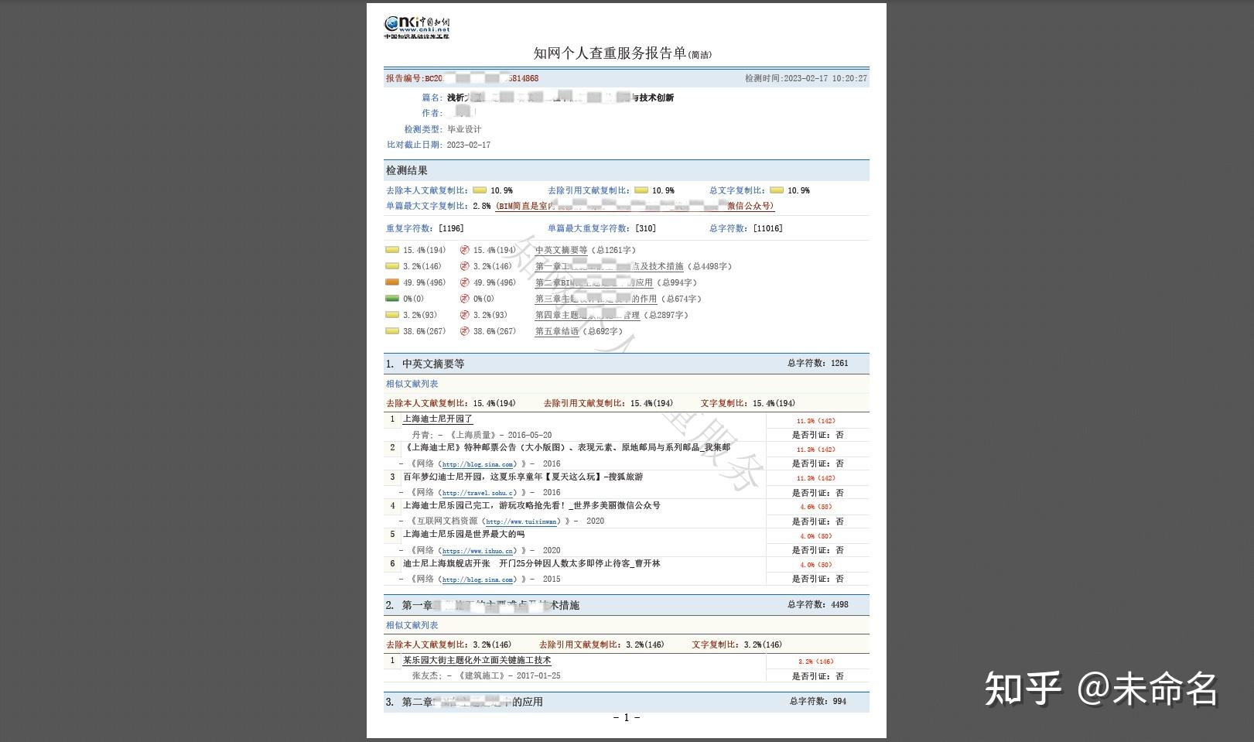Click the yellow bar before 3.2%(146)
Image resolution: width=1254 pixels, height=742 pixels.
pyautogui.click(x=392, y=266)
